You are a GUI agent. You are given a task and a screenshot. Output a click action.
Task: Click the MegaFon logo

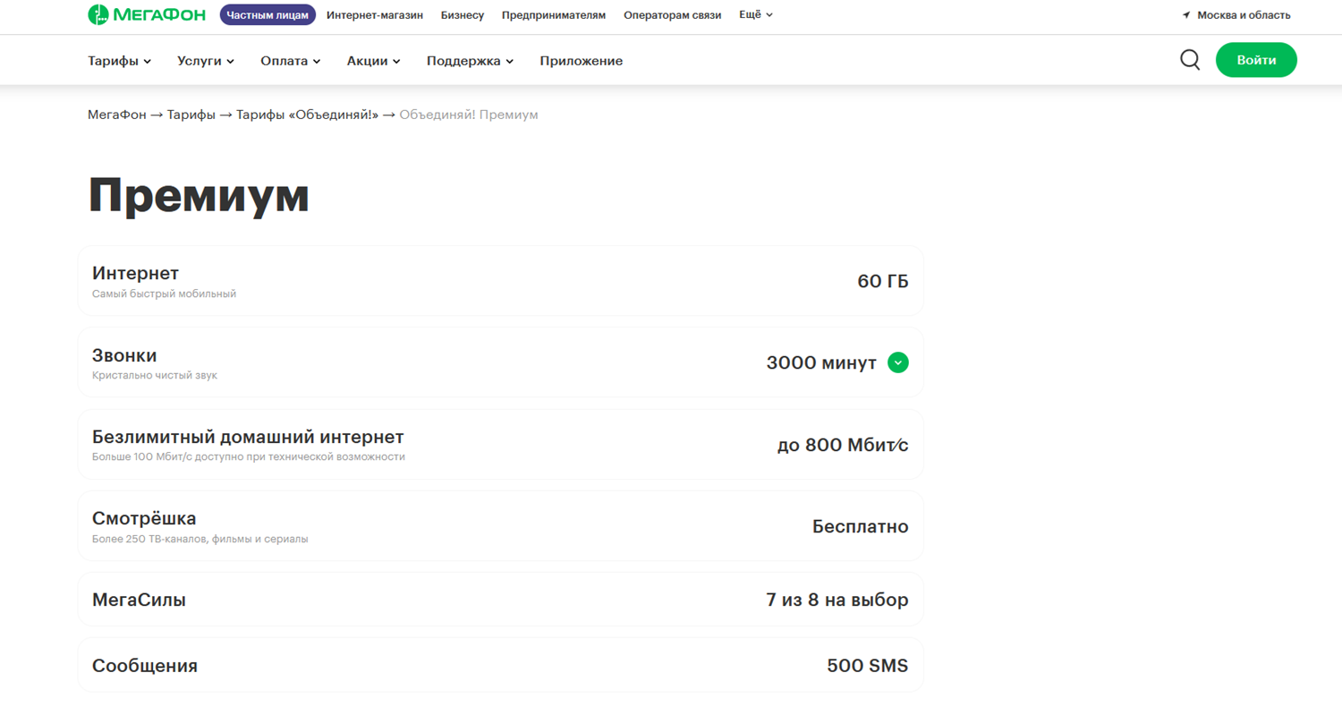tap(147, 15)
